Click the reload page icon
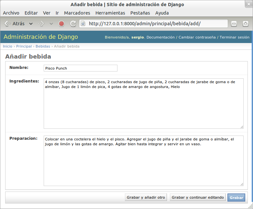This screenshot has height=209, width=253. pos(73,24)
